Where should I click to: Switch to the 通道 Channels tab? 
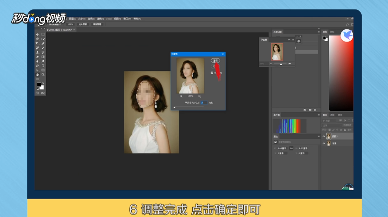click(x=332, y=115)
